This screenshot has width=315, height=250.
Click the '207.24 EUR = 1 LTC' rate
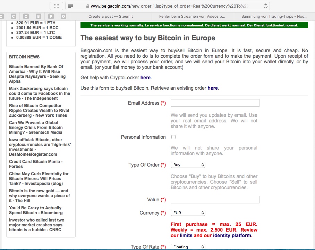pos(35,32)
